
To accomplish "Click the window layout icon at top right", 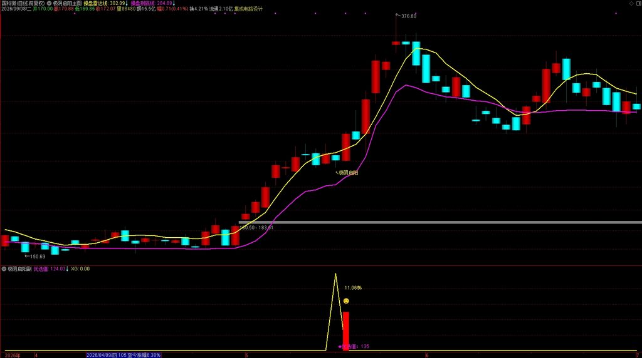I will pyautogui.click(x=638, y=3).
